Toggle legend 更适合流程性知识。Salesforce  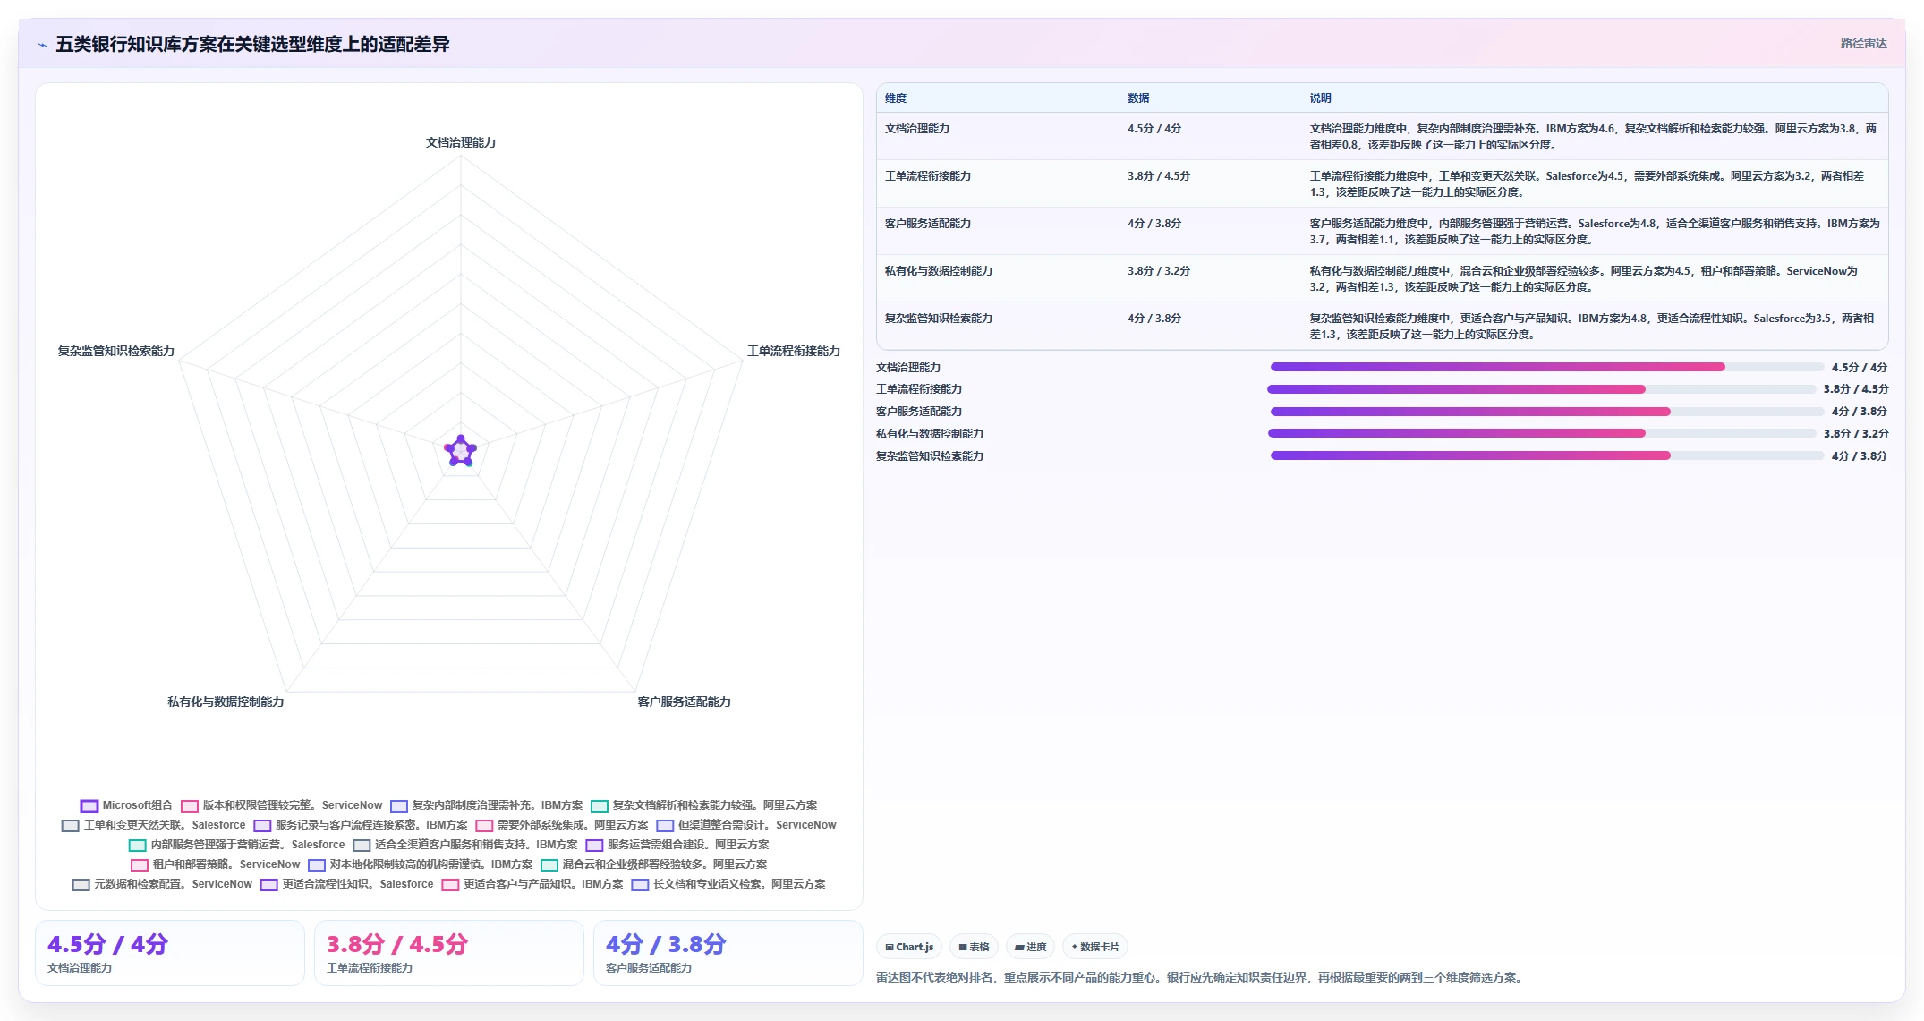pos(346,884)
